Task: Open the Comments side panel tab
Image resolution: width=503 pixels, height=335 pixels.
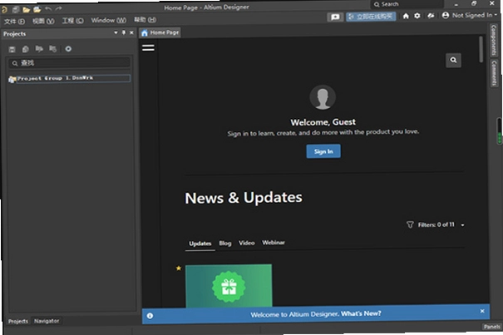Action: coord(495,72)
